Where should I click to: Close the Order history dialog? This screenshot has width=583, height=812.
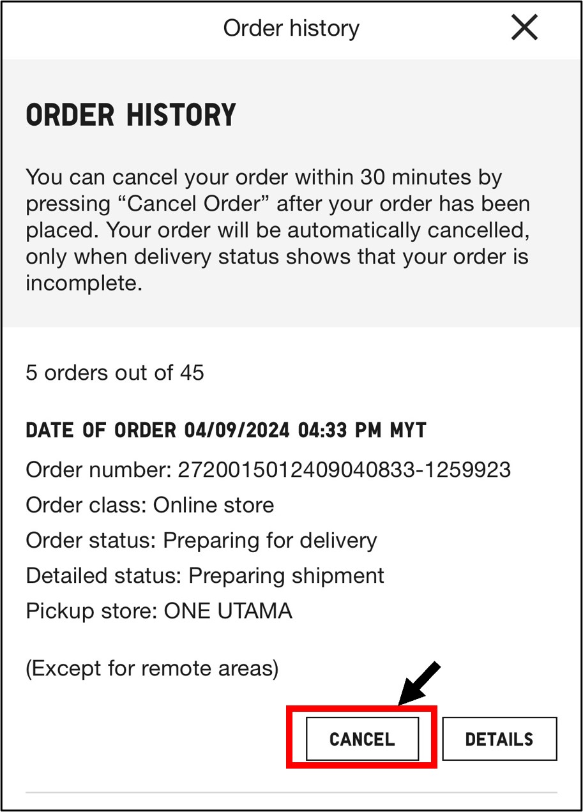(524, 28)
